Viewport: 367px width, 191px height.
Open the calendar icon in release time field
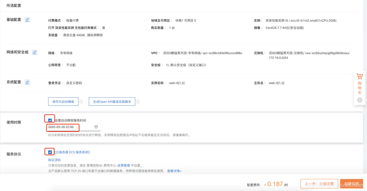(96, 127)
